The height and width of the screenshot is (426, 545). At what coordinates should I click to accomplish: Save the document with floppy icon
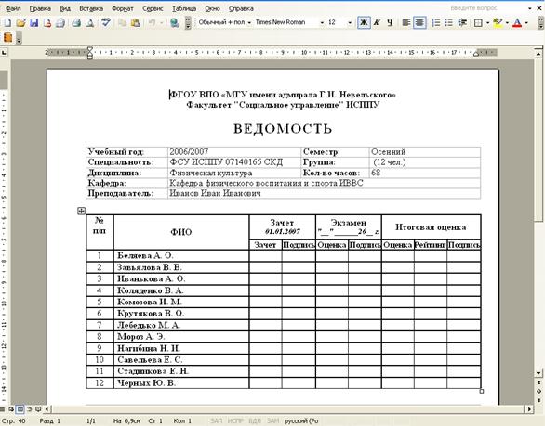(x=34, y=23)
